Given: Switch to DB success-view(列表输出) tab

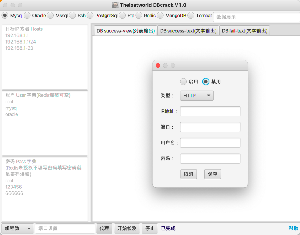Looking at the screenshot, I should [126, 31].
